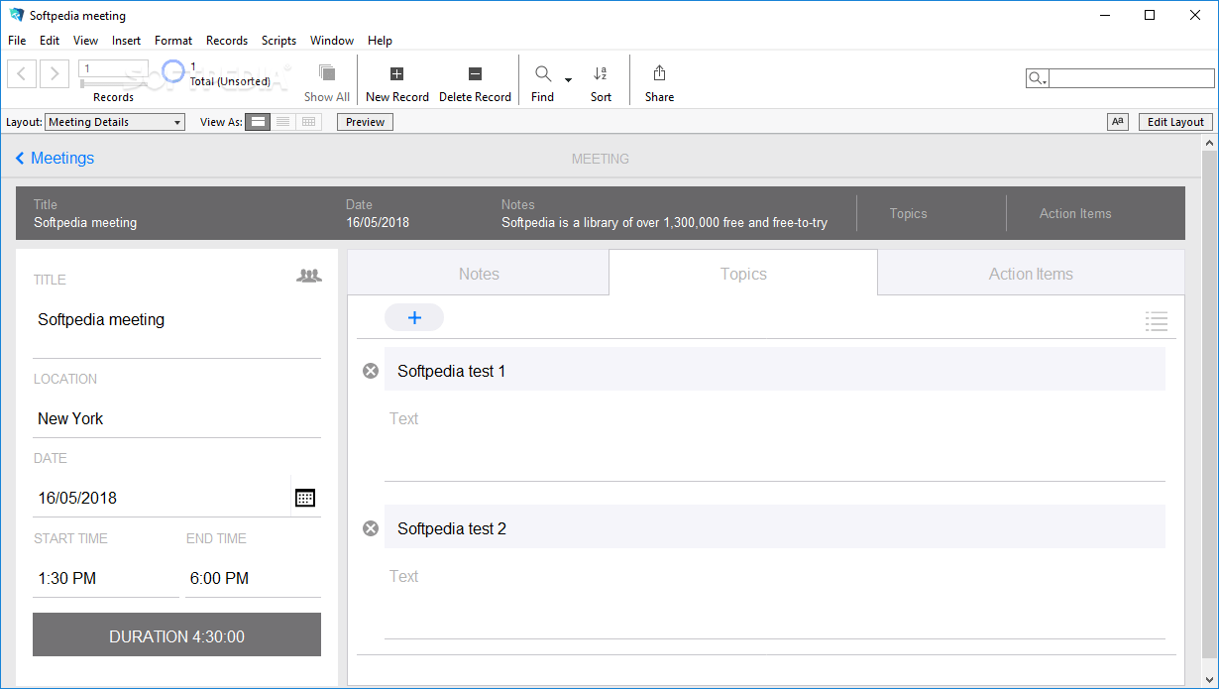This screenshot has height=689, width=1219.
Task: Open the View menu
Action: 85,41
